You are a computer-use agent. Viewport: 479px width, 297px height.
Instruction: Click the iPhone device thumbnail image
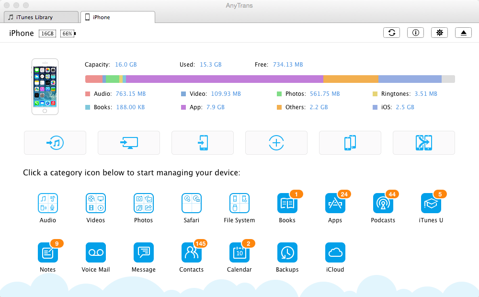[x=45, y=87]
